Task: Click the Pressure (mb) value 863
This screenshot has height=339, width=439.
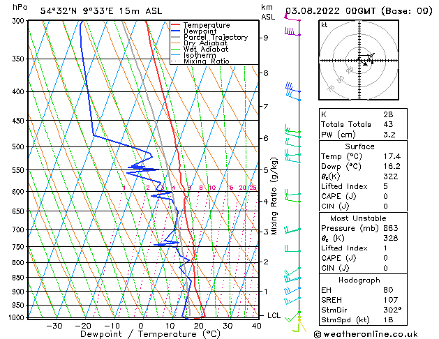Action: (391, 228)
